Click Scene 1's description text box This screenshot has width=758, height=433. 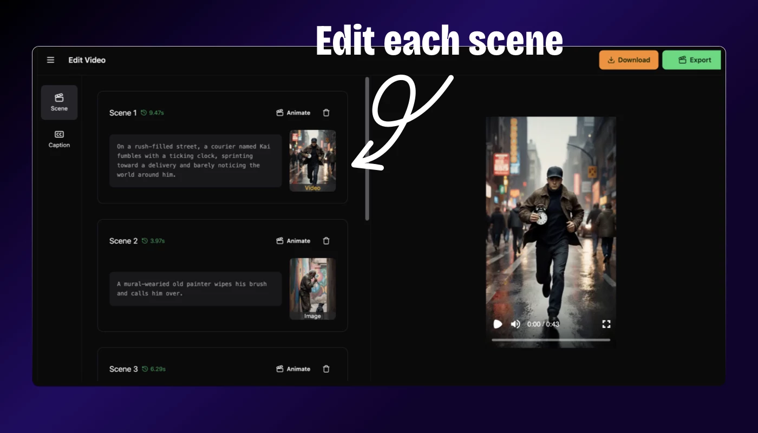tap(195, 160)
